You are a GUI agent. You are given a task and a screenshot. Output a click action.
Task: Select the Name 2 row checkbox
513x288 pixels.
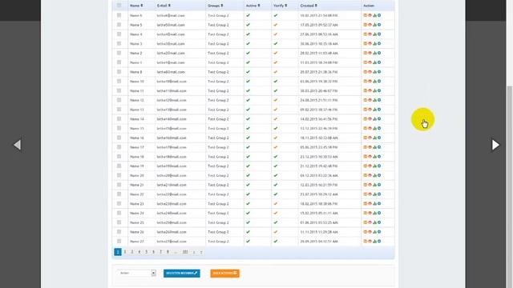[x=119, y=53]
